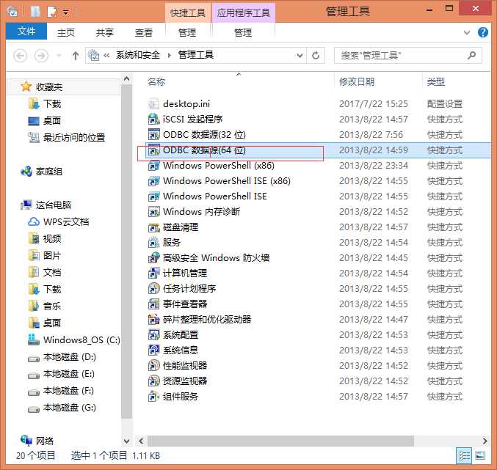Select 家庭组 in navigation pane
This screenshot has height=470, width=497.
pos(48,172)
